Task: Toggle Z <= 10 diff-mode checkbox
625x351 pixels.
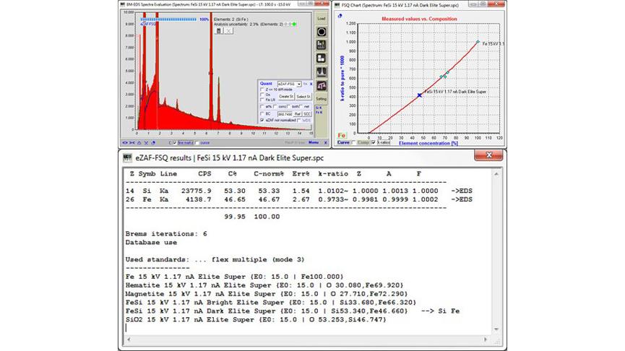Action: 262,90
